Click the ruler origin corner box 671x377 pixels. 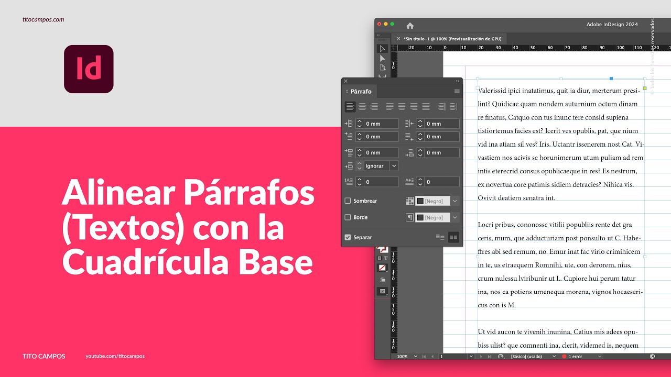[394, 48]
